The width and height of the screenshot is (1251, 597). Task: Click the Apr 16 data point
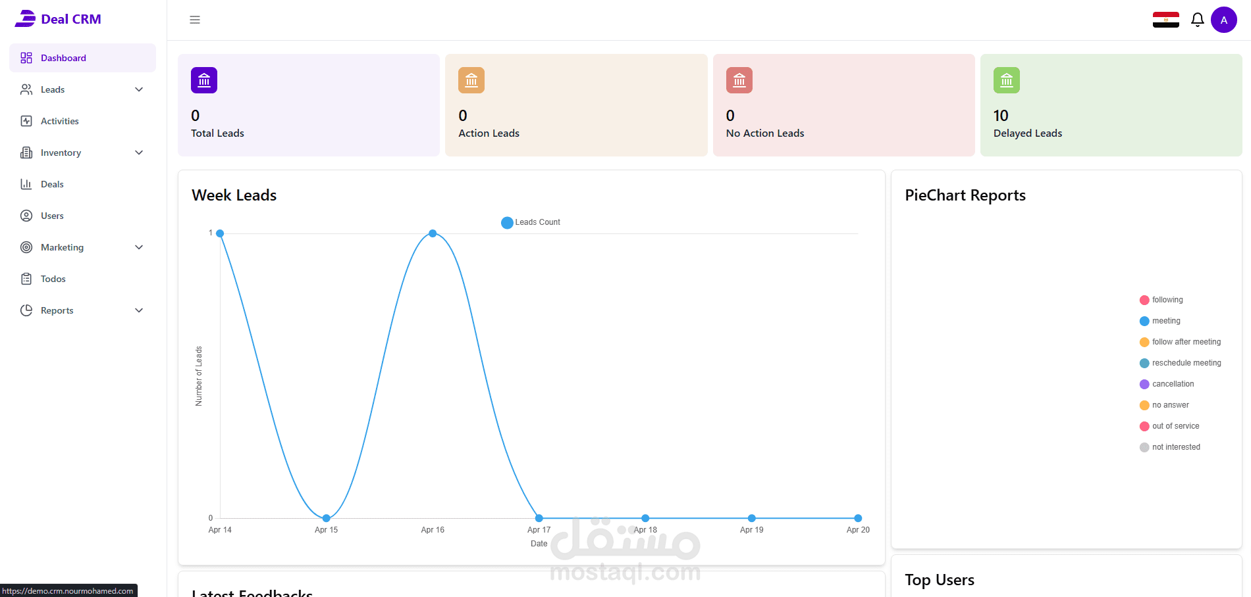tap(433, 233)
